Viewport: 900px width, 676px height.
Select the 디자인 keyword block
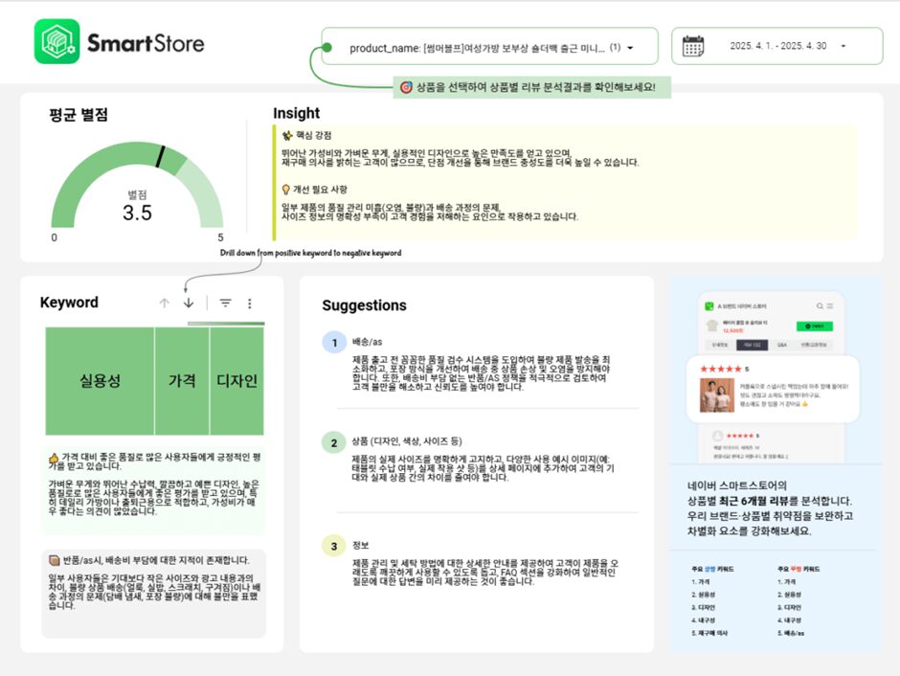pyautogui.click(x=236, y=381)
